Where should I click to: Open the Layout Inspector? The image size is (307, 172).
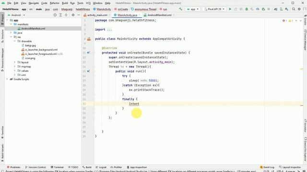coord(290,167)
